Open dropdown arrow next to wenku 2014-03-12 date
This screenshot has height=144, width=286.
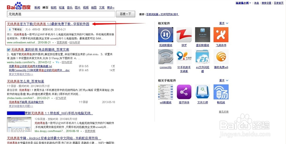[x=53, y=62]
